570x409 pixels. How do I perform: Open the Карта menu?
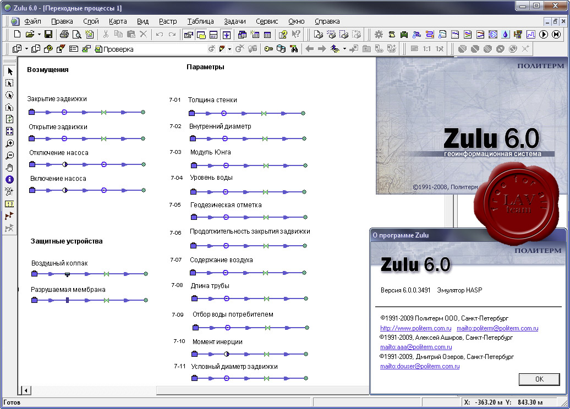(118, 21)
